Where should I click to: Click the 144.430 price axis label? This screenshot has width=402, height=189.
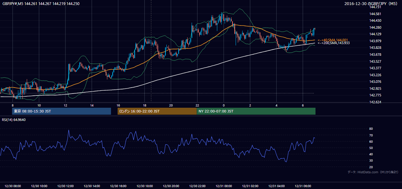376,20
